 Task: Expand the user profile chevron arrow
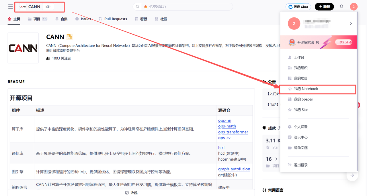[351, 23]
